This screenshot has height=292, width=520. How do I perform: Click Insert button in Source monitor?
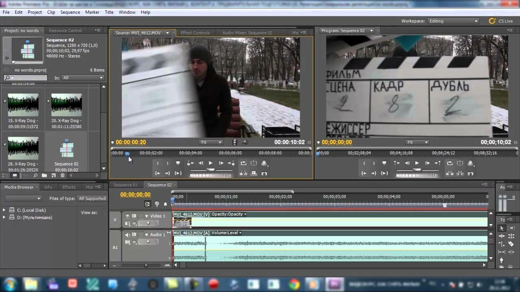[x=243, y=173]
